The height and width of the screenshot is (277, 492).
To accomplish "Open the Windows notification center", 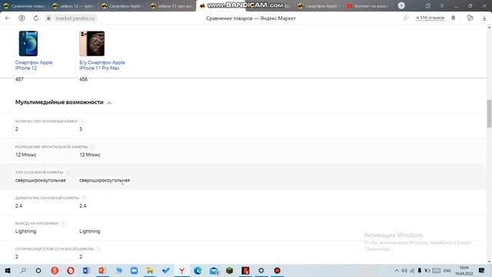I will pos(482,270).
